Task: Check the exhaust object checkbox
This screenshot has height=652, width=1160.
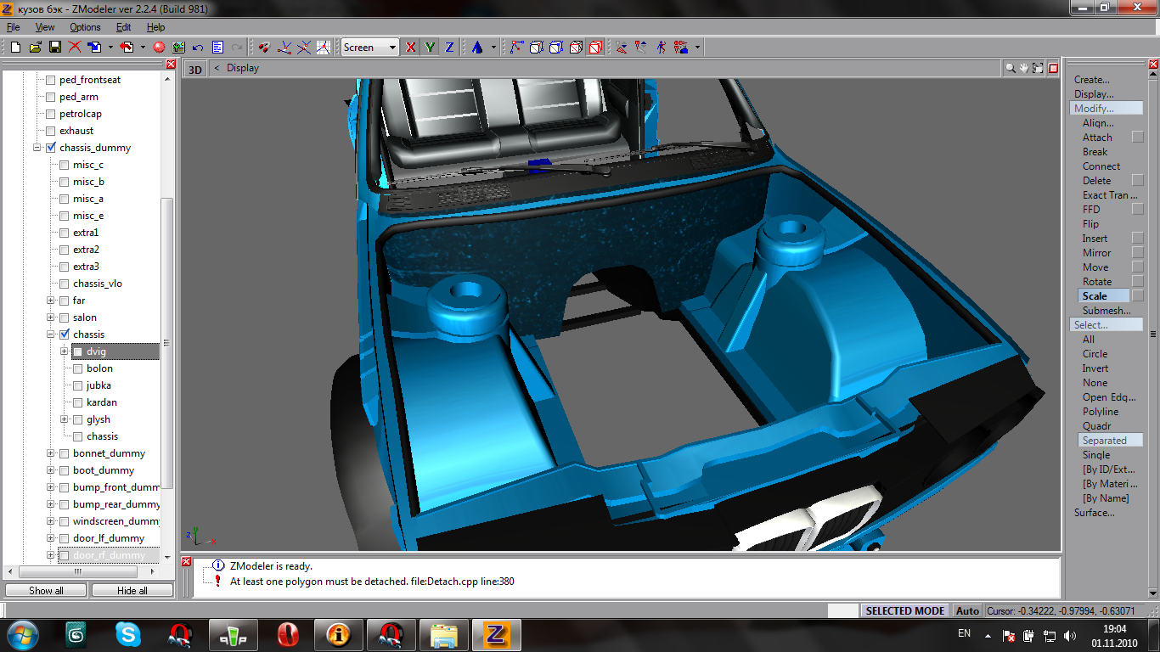Action: click(51, 131)
